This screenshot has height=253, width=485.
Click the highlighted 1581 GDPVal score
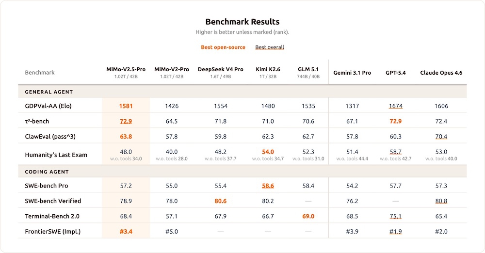pos(126,106)
